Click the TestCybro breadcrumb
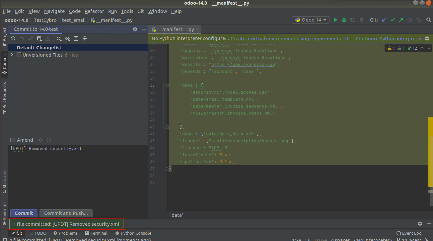The height and width of the screenshot is (241, 433). click(45, 20)
